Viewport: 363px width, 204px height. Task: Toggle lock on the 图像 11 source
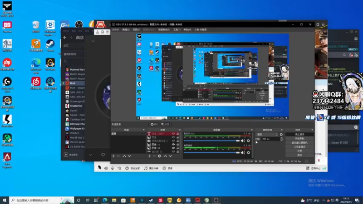click(x=178, y=144)
